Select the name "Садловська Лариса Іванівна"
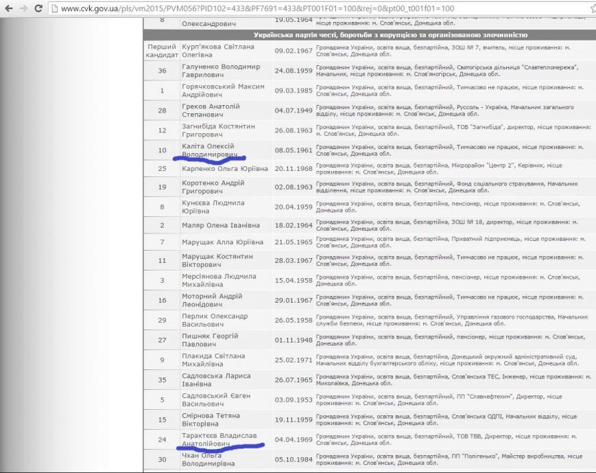 tap(216, 380)
